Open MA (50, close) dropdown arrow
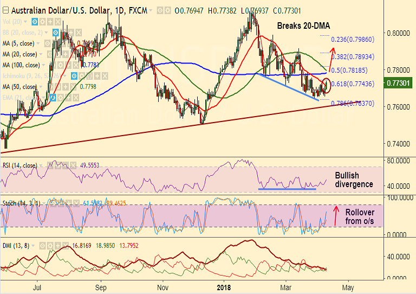 pyautogui.click(x=41, y=87)
